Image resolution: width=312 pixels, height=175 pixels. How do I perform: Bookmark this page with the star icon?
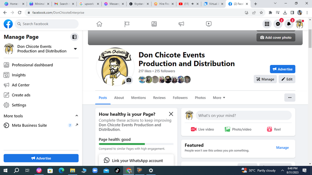pyautogui.click(x=261, y=13)
